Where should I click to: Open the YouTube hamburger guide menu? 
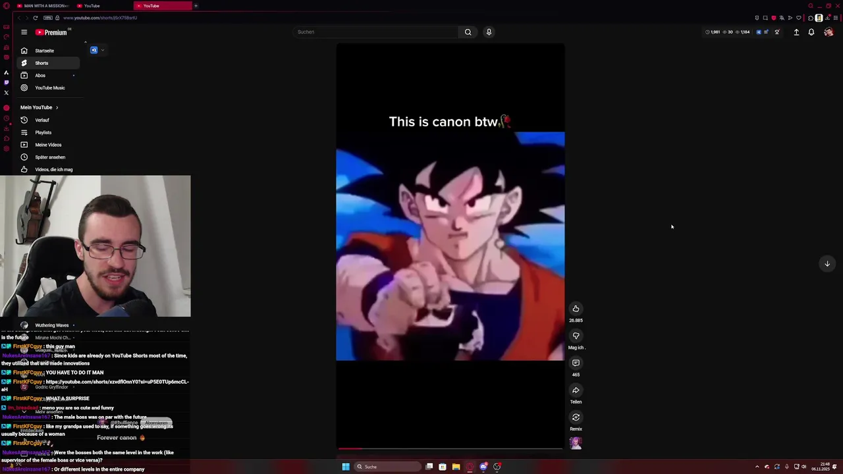coord(24,32)
